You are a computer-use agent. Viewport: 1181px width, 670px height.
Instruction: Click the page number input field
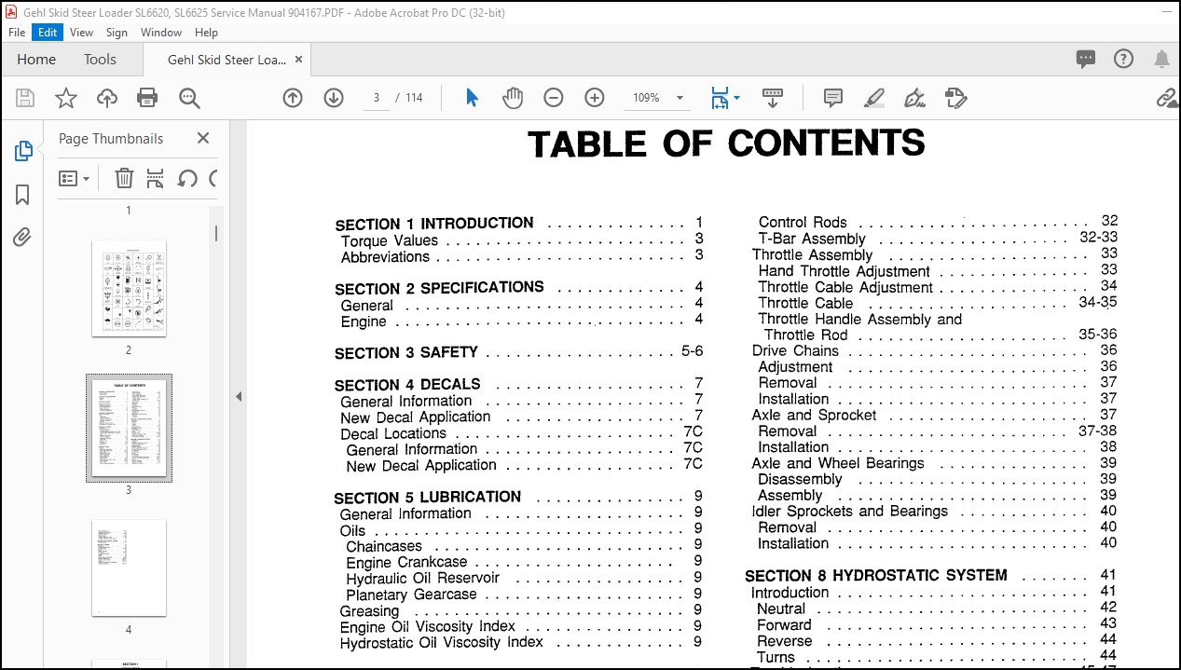click(376, 98)
